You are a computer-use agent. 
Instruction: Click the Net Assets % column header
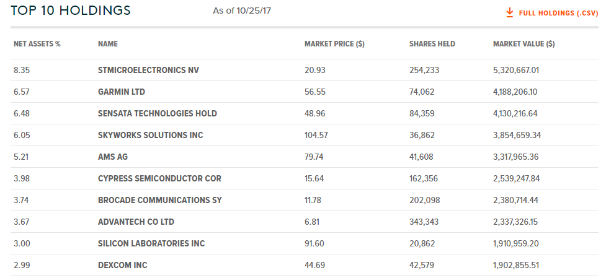(x=37, y=44)
